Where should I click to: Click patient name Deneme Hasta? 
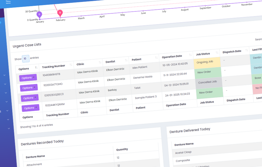pos(143,77)
